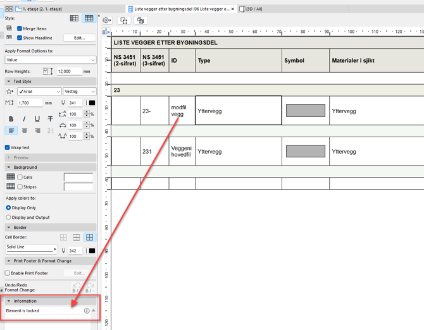Open the Arial font dropdown
Image resolution: width=424 pixels, height=330 pixels.
(x=39, y=92)
